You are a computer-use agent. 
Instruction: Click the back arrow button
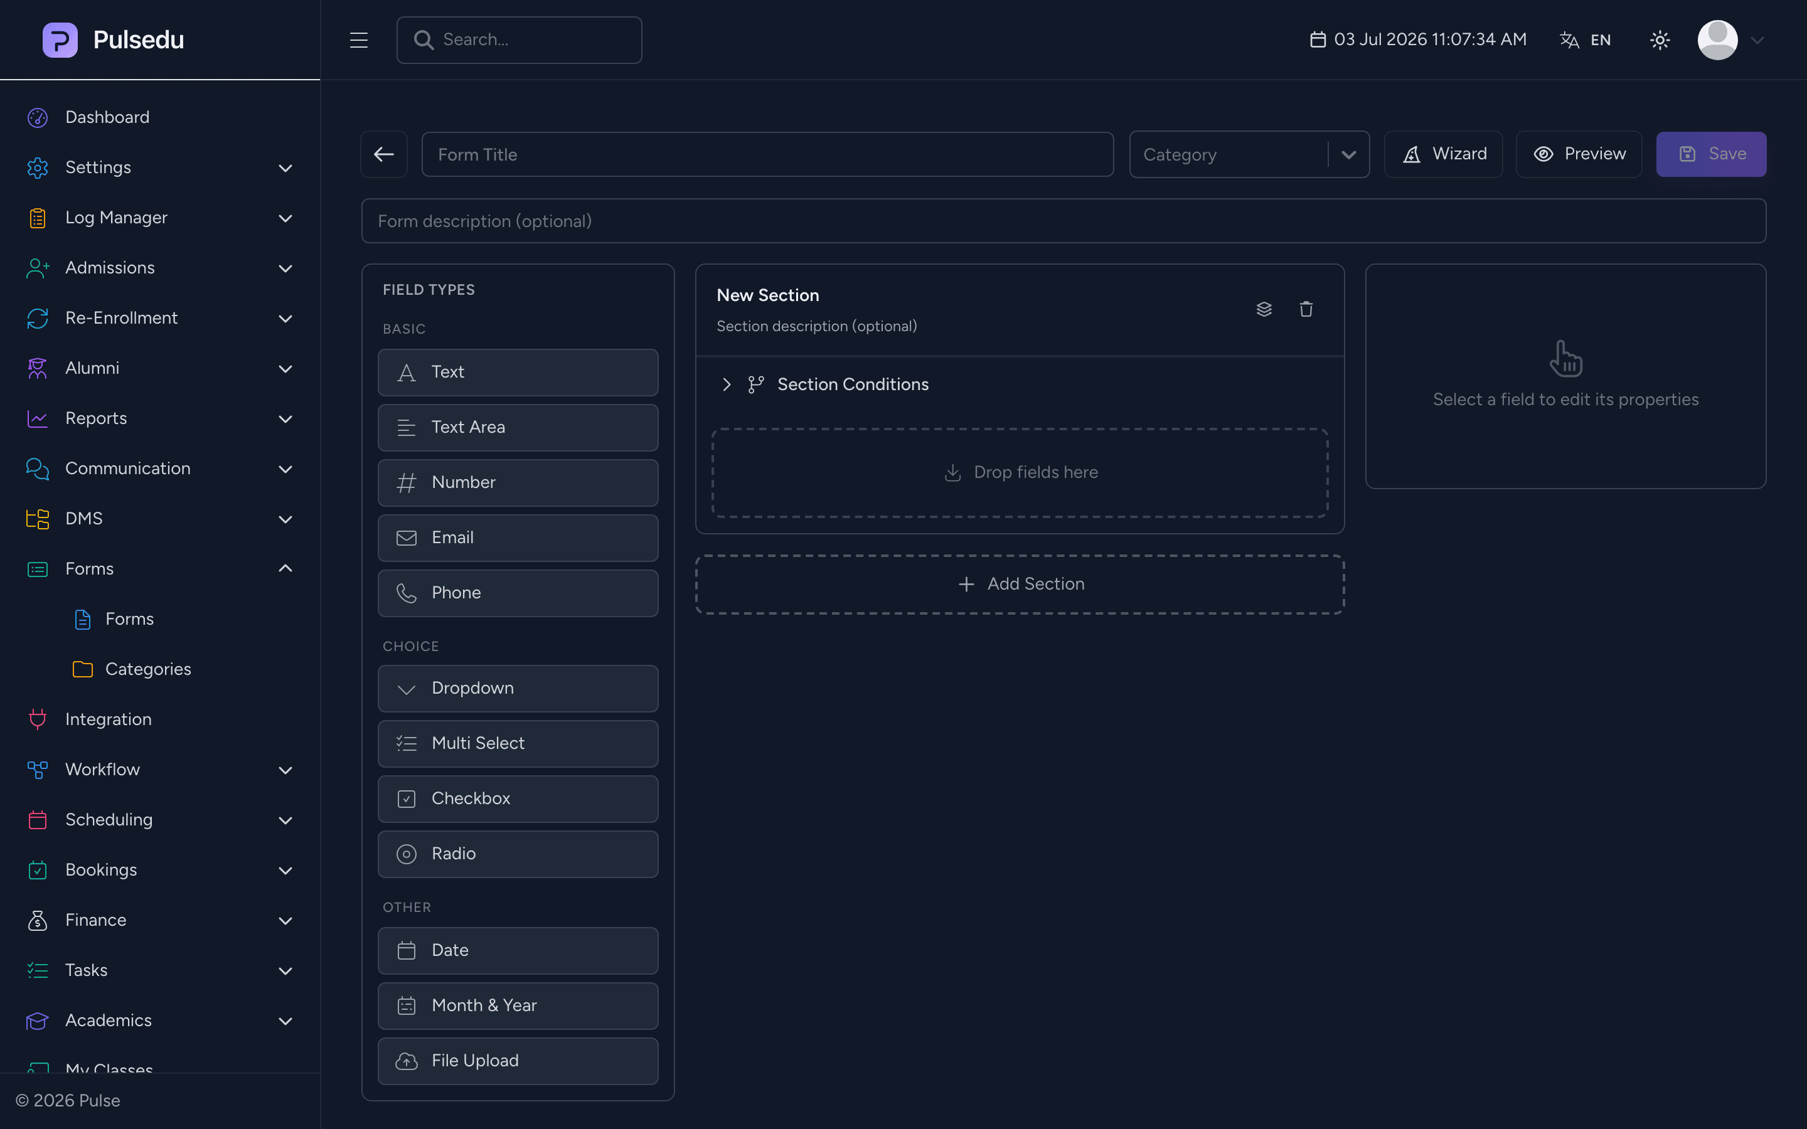click(384, 154)
